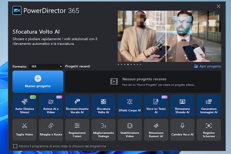The height and width of the screenshot is (154, 231).
Task: Select Sfocatura Volto AI tile
Action: pyautogui.click(x=103, y=106)
